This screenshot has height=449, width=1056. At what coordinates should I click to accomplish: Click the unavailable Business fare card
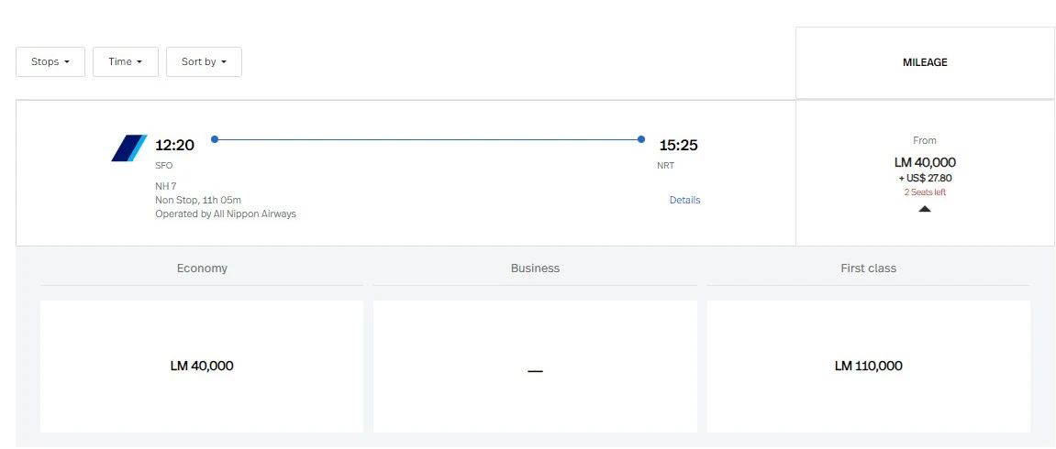click(x=535, y=366)
